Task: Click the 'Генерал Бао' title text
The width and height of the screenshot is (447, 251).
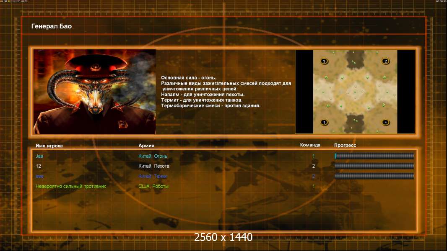Action: [51, 26]
